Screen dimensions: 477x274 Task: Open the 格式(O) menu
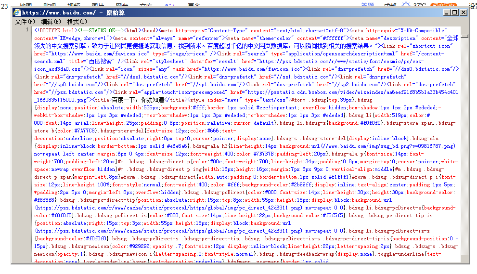(x=77, y=22)
